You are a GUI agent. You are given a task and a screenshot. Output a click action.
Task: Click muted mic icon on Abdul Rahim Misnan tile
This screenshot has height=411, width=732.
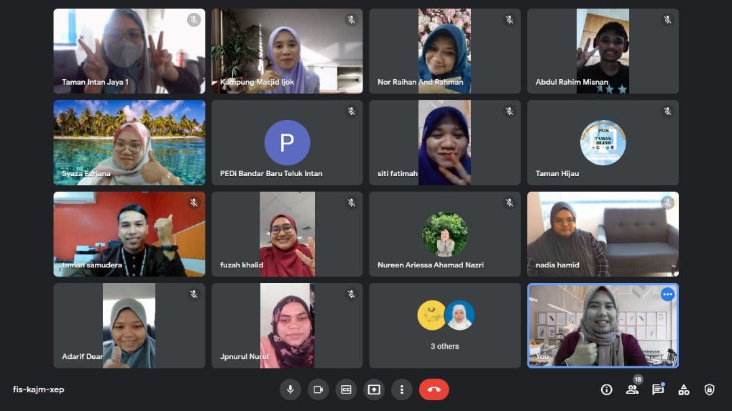[x=668, y=20]
